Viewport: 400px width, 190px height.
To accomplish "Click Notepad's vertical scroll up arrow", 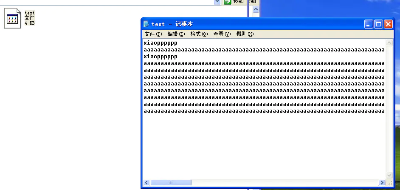I will point(389,43).
